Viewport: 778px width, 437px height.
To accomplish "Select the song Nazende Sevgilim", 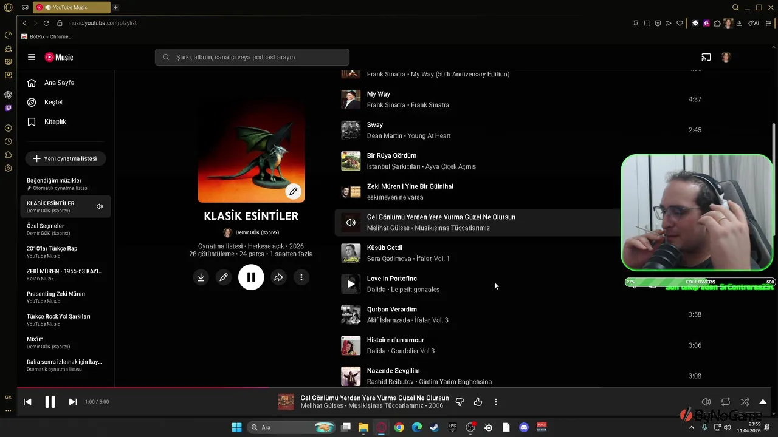I will tap(393, 371).
